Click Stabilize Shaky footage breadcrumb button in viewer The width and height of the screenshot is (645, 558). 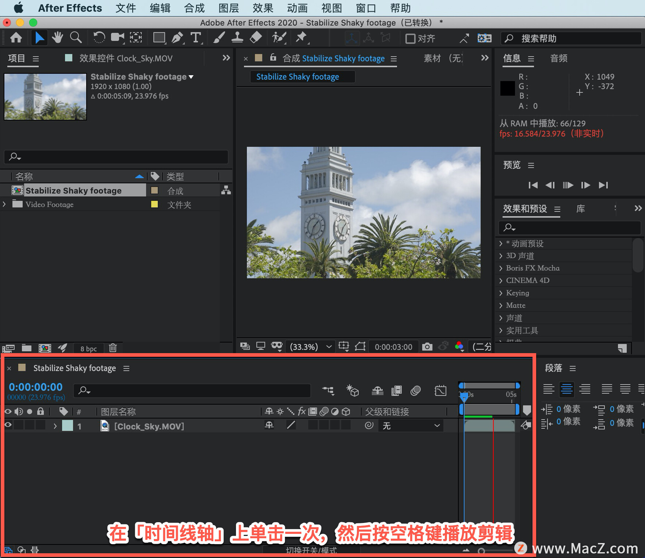302,77
